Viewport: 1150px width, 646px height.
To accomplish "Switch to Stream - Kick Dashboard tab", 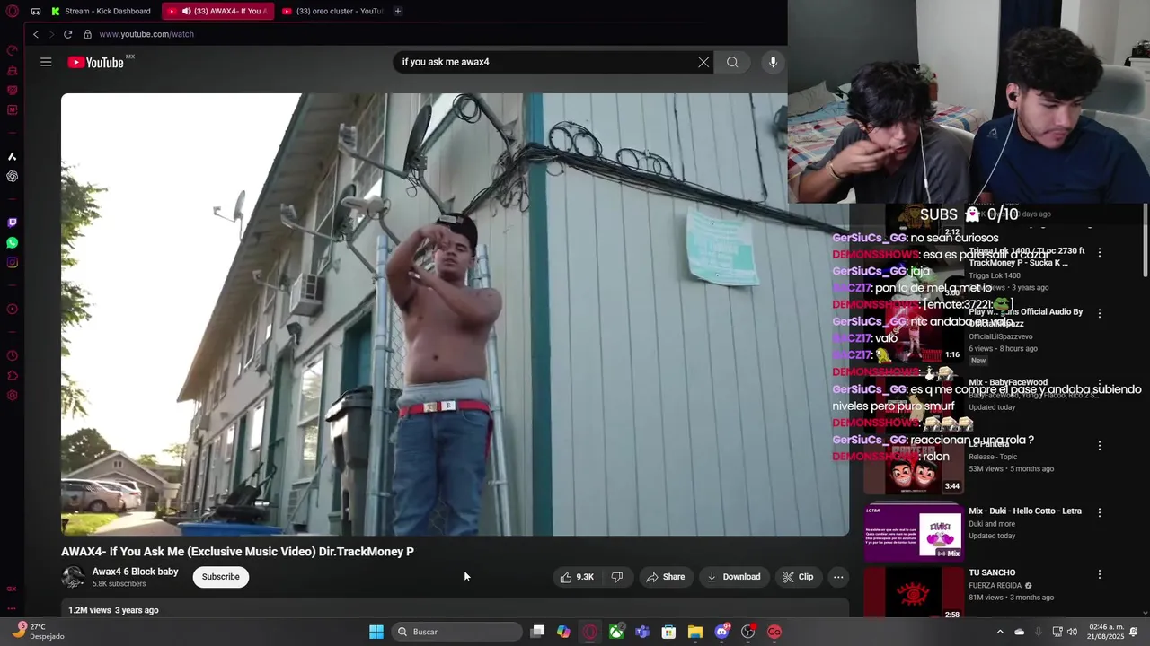I will coord(102,11).
